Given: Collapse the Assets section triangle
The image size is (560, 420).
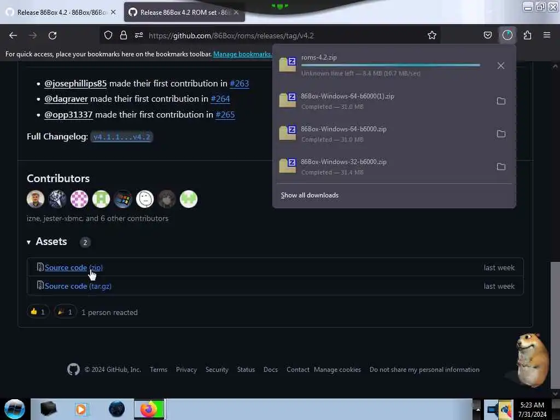Looking at the screenshot, I should (28, 242).
